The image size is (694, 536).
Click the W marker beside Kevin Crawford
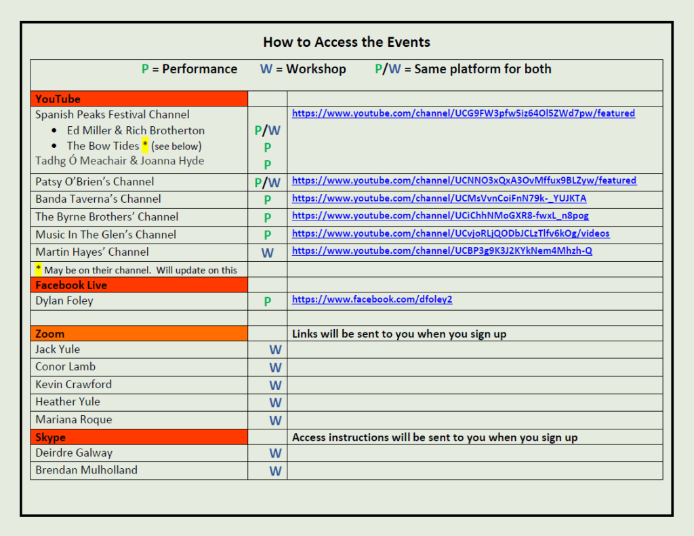pyautogui.click(x=275, y=385)
